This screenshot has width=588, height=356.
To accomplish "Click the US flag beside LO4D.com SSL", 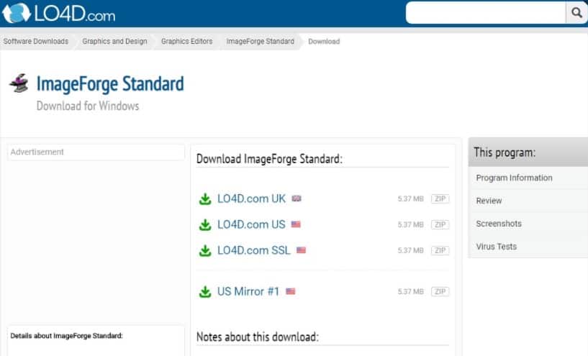I will point(301,250).
